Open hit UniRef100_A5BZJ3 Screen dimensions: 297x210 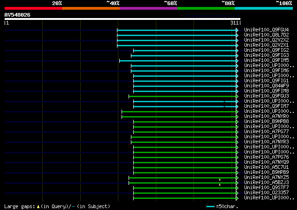tap(266, 183)
